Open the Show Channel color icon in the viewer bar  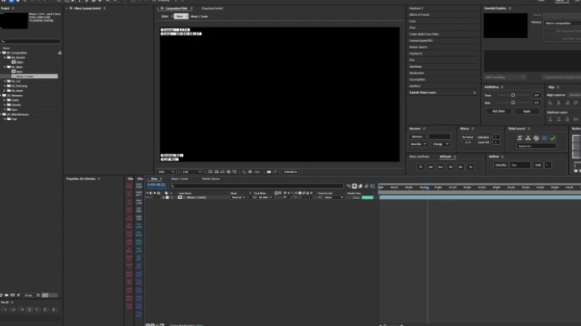244,172
